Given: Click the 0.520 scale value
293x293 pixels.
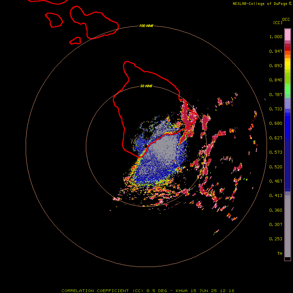Looking at the screenshot, I should click(276, 167).
